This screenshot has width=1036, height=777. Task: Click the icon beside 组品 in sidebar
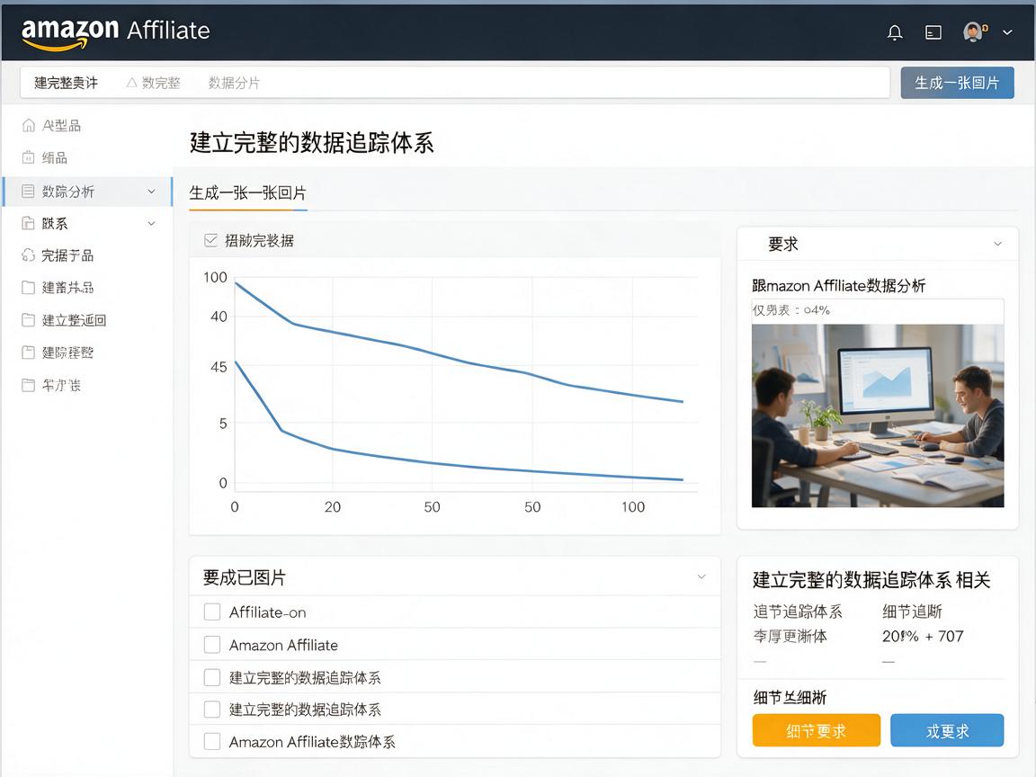click(29, 157)
